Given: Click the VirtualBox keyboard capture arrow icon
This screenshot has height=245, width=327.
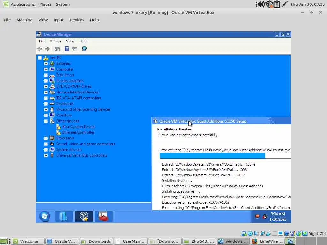Looking at the screenshot, I should [305, 234].
